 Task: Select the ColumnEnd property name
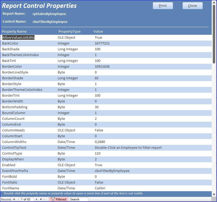(11, 125)
